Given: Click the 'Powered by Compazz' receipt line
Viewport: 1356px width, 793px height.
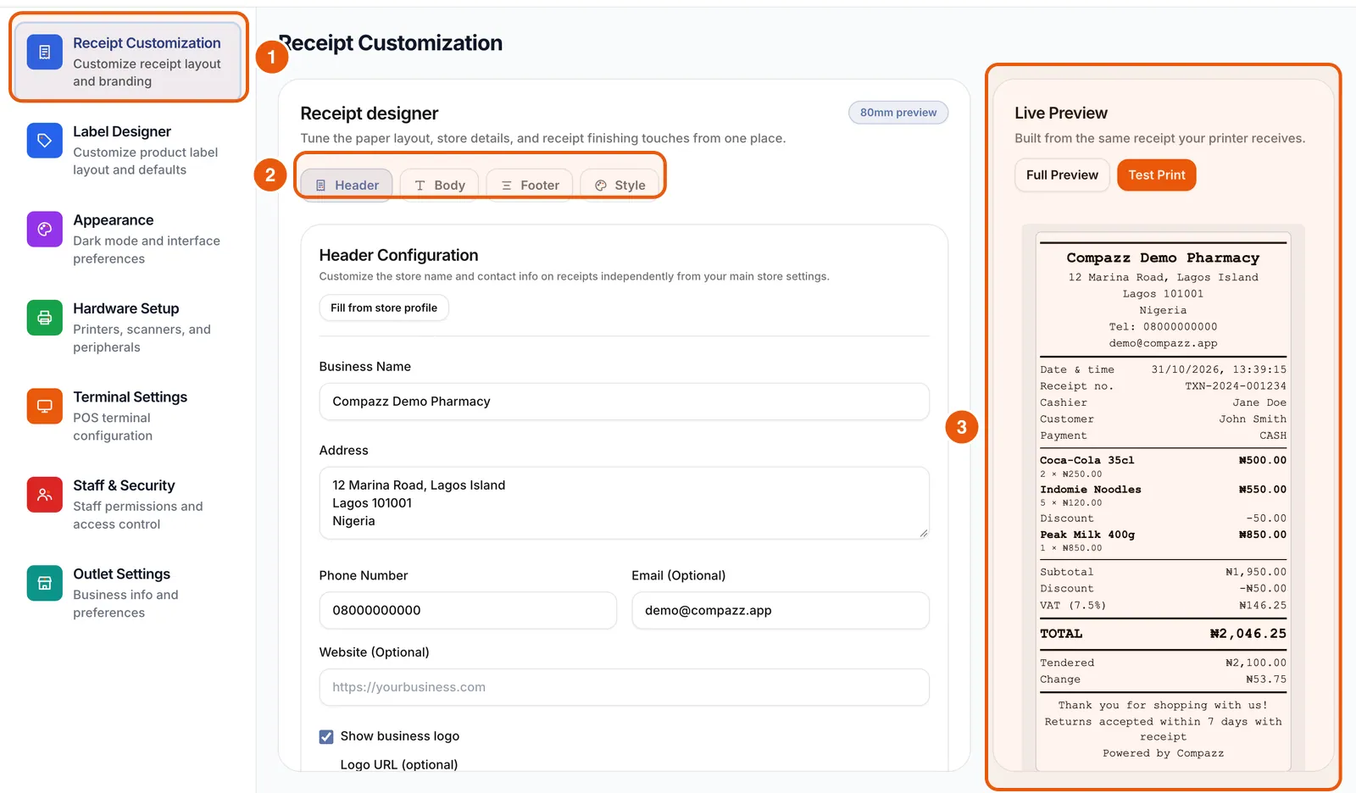Looking at the screenshot, I should pyautogui.click(x=1164, y=753).
